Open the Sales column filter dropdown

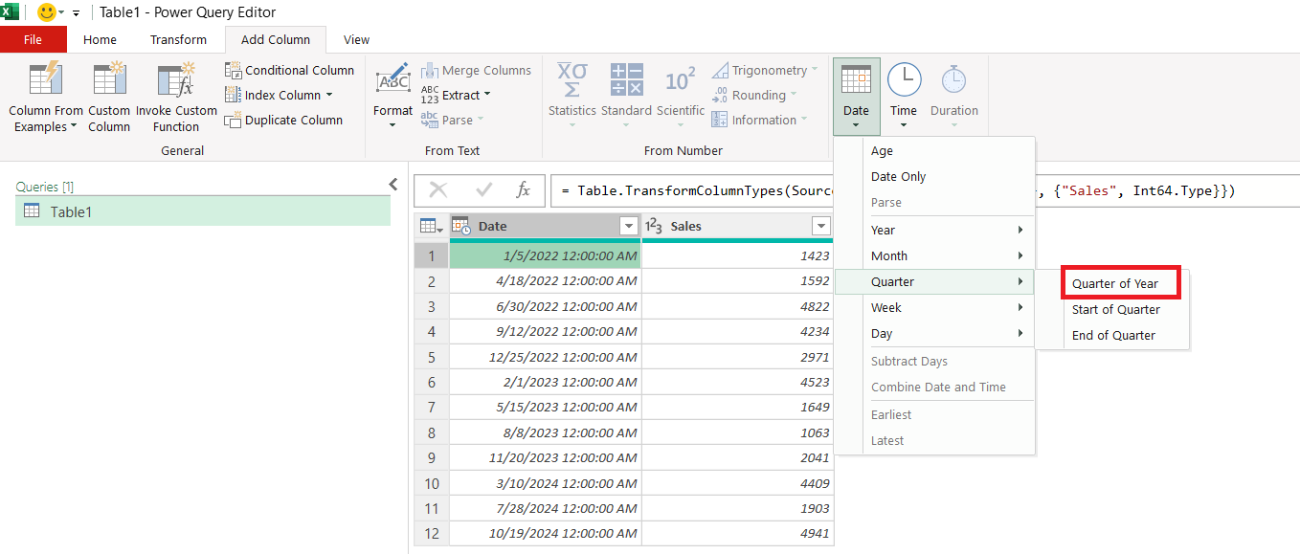click(x=821, y=226)
